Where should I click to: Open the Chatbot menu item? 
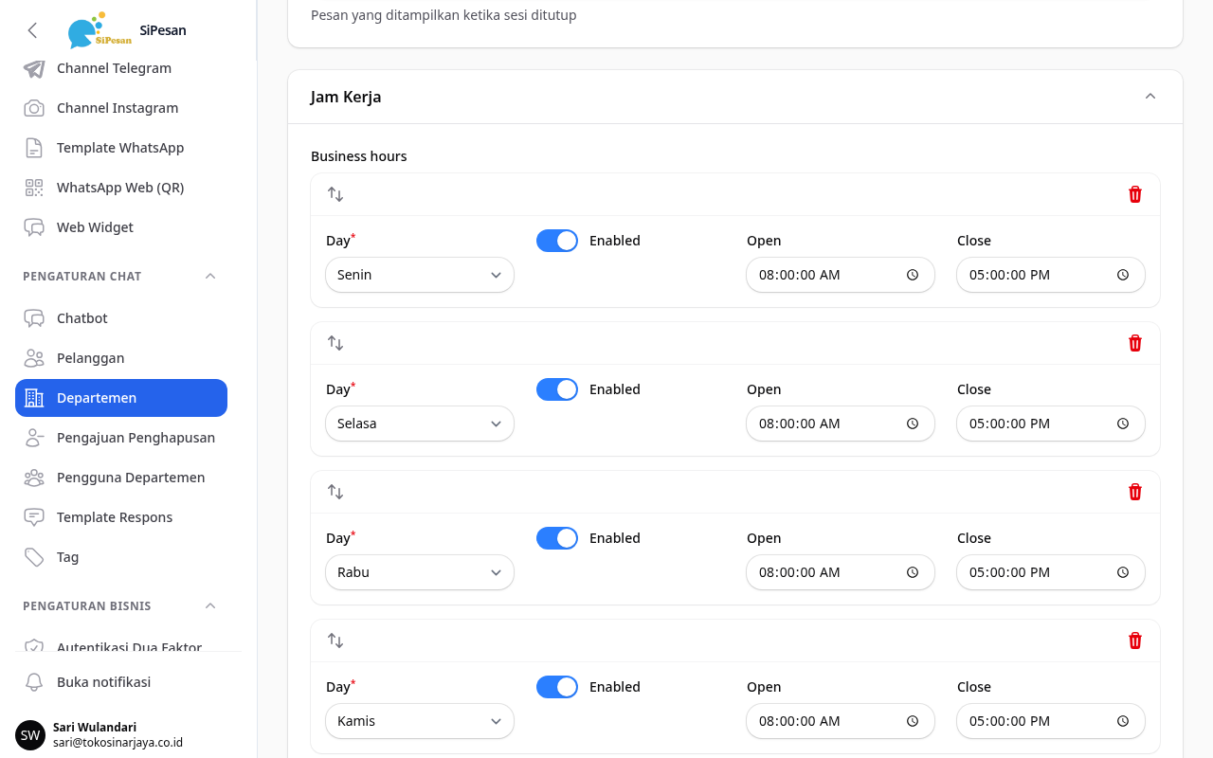click(121, 318)
